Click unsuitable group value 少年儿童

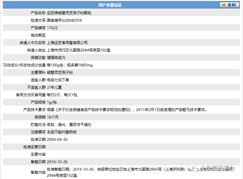click(54, 87)
